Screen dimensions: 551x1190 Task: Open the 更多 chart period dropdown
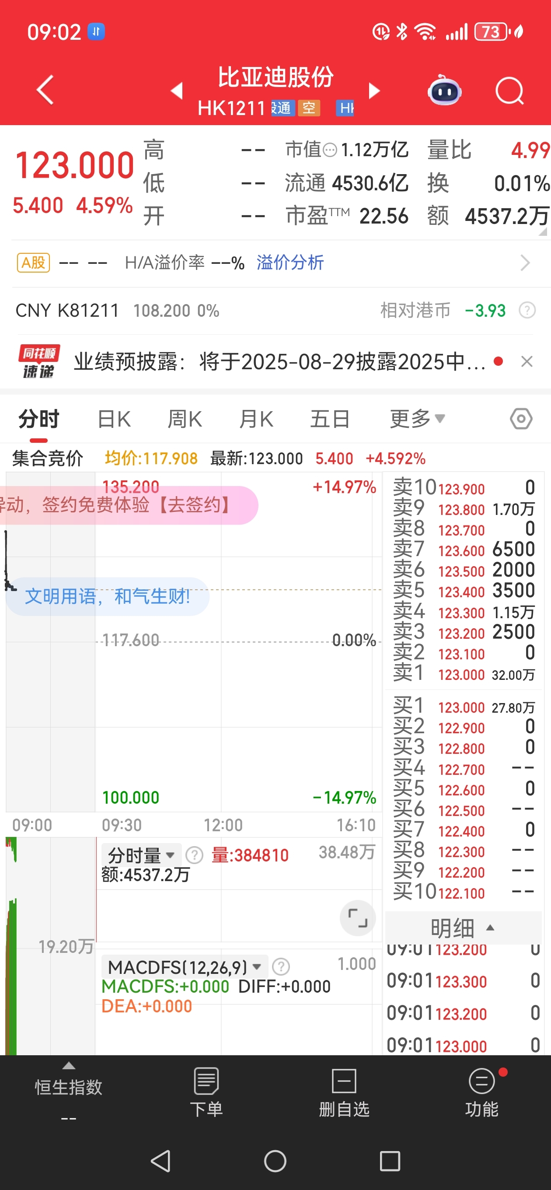tap(417, 420)
